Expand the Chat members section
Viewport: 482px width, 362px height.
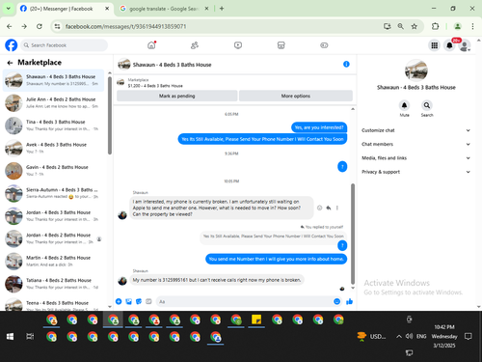[415, 144]
